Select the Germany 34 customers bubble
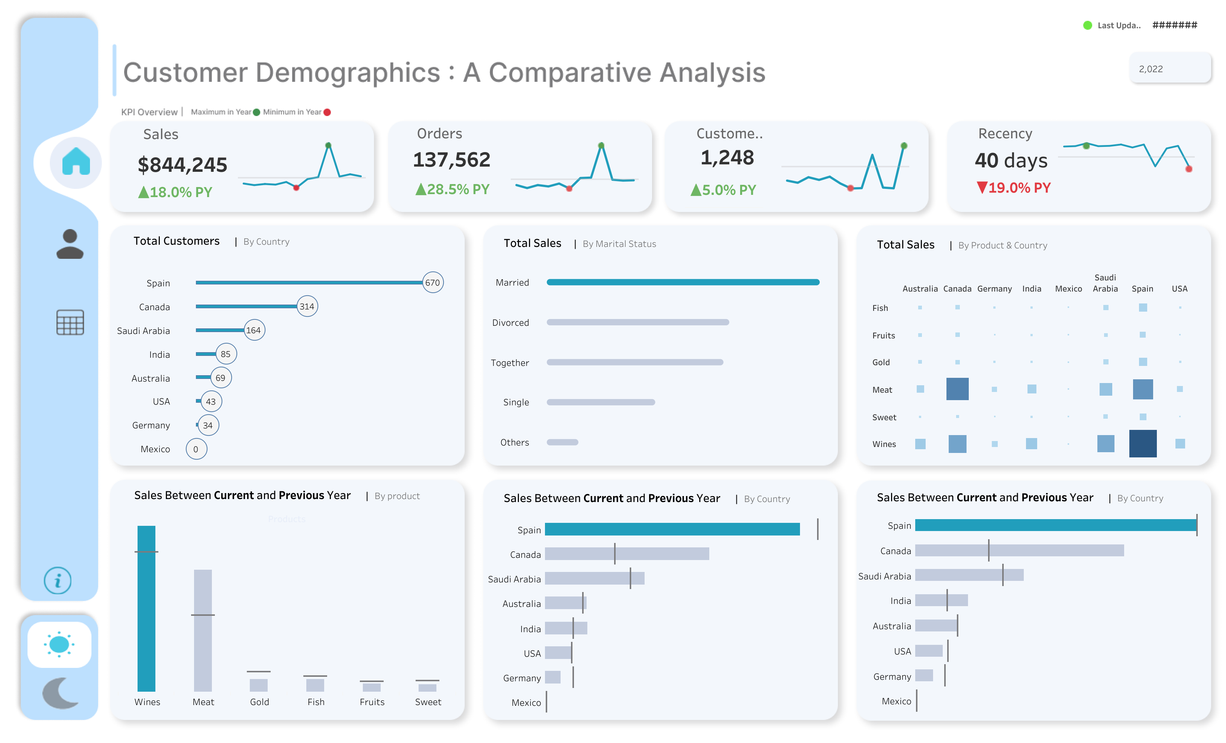 tap(208, 425)
